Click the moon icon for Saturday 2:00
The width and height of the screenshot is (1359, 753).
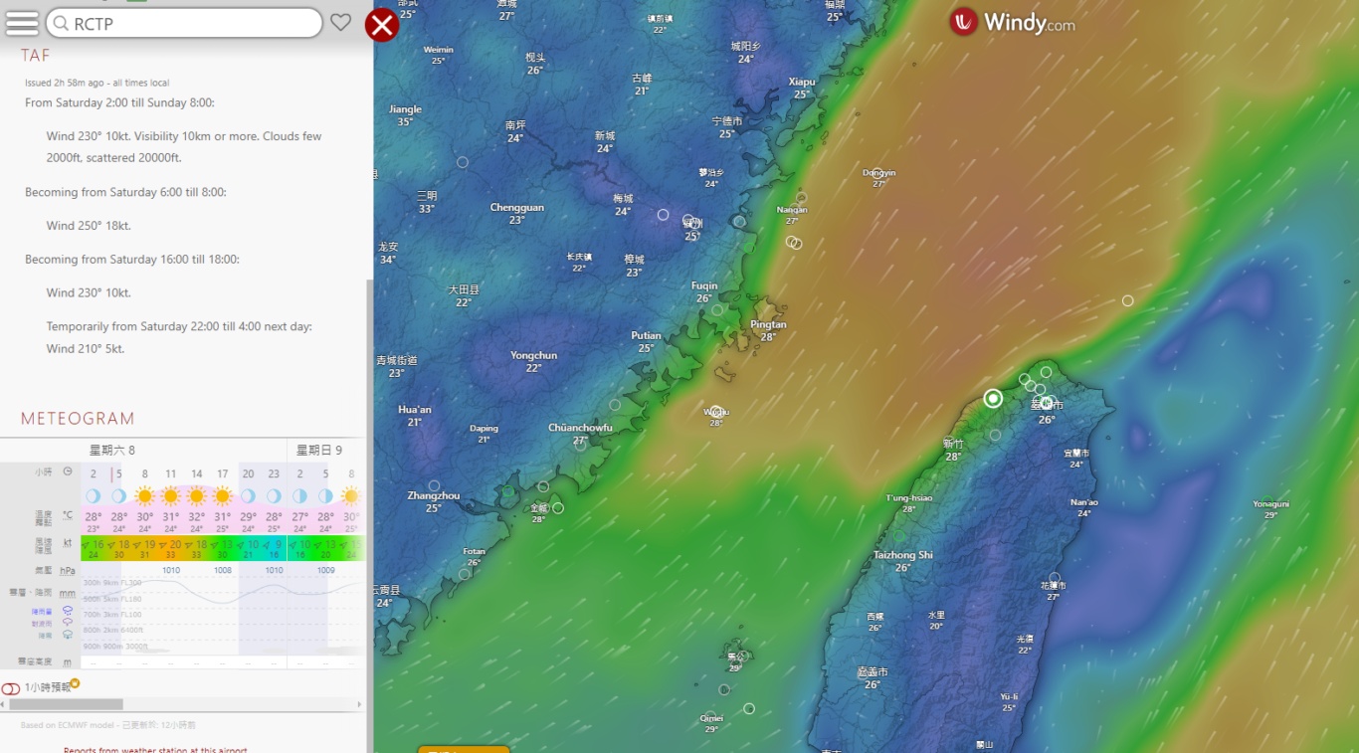[x=94, y=495]
